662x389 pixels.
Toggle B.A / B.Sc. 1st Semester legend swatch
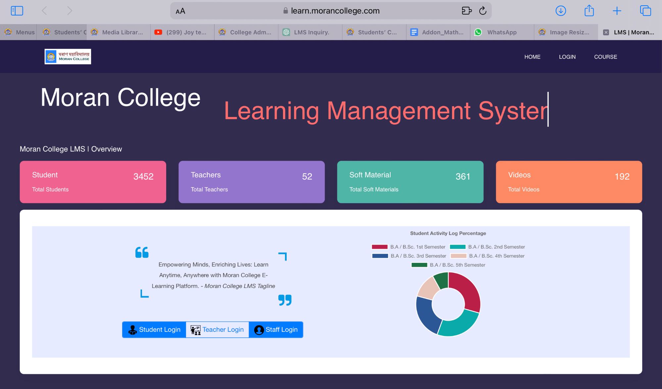[379, 247]
